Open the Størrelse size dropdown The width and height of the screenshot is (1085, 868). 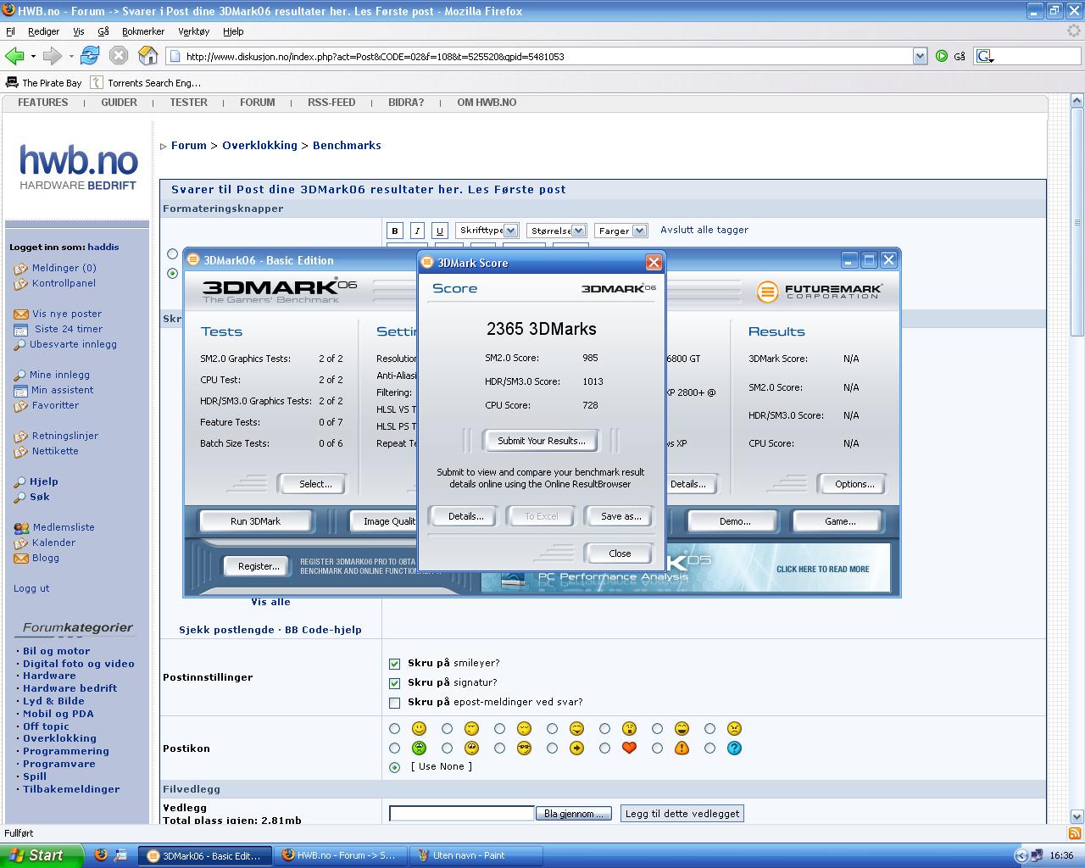click(556, 231)
